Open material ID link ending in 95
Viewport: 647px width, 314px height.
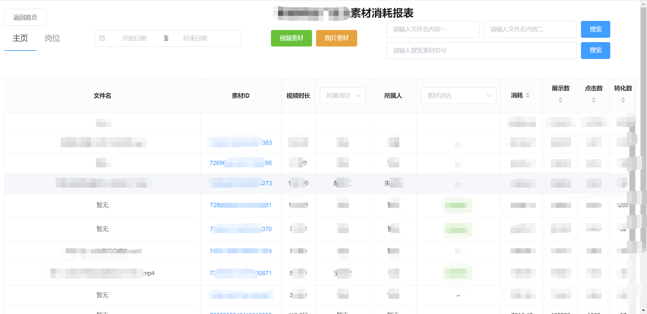(x=241, y=163)
